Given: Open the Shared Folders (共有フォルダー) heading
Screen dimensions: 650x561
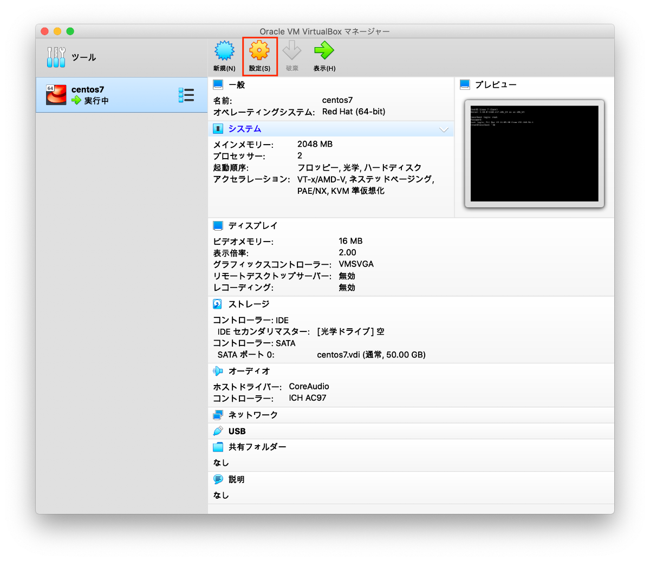Looking at the screenshot, I should 257,447.
